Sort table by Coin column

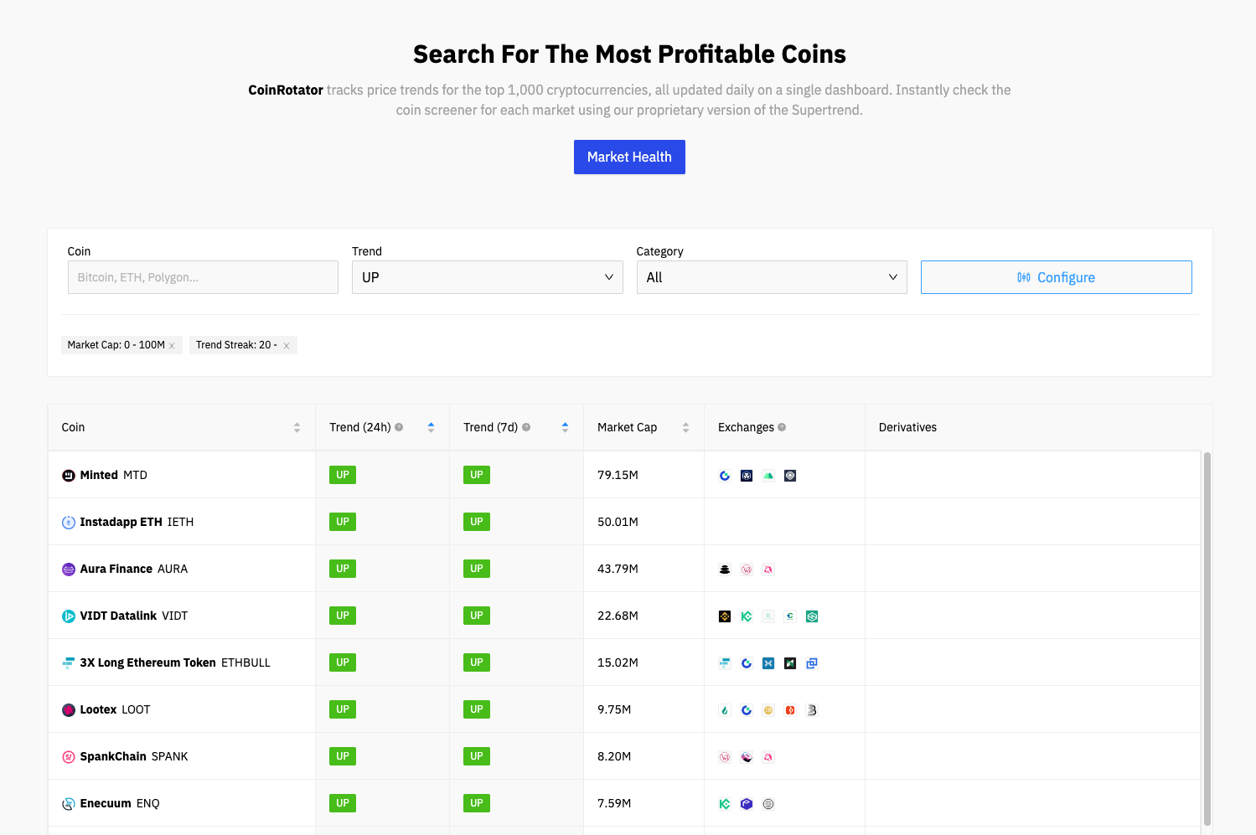[297, 427]
